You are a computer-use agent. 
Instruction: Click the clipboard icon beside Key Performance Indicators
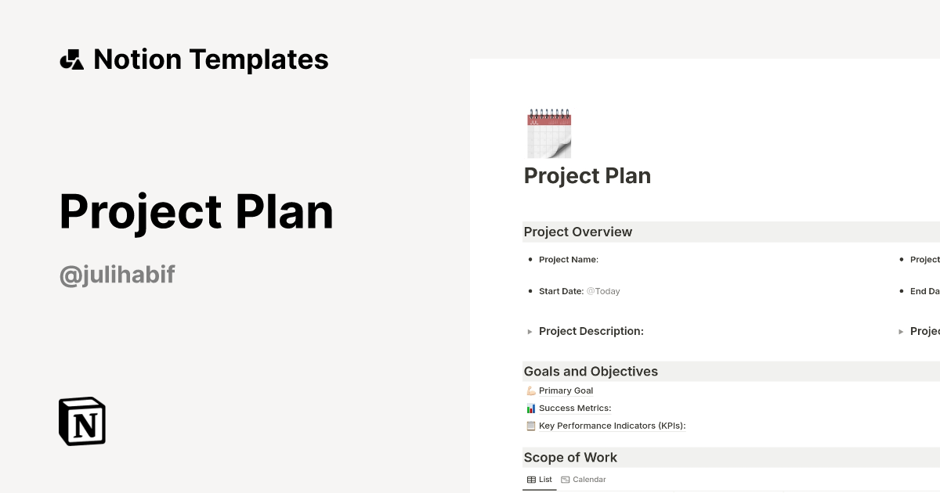530,425
